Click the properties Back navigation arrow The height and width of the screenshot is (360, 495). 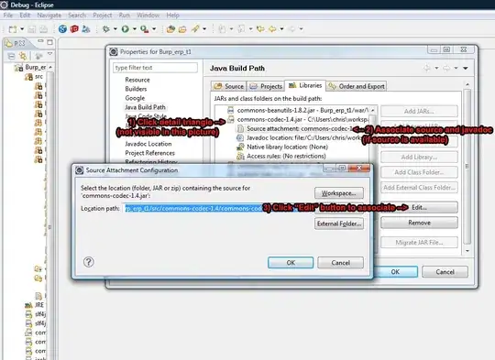tap(427, 68)
